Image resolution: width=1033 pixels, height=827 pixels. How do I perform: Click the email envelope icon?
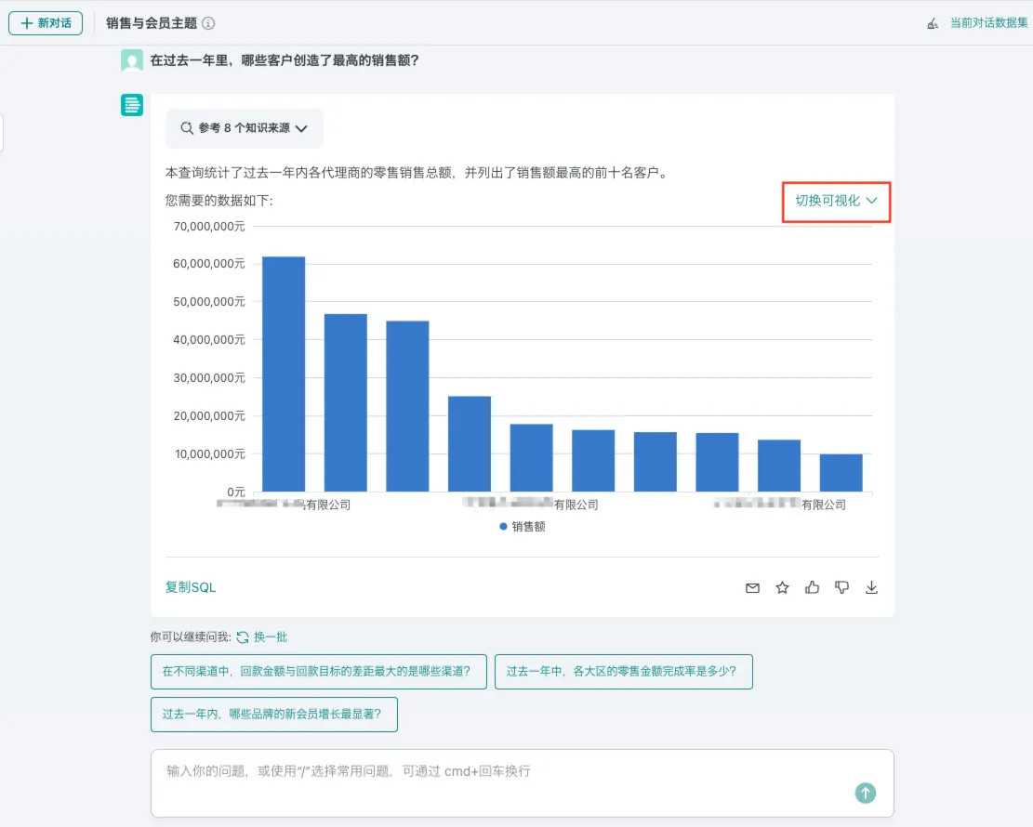point(752,587)
